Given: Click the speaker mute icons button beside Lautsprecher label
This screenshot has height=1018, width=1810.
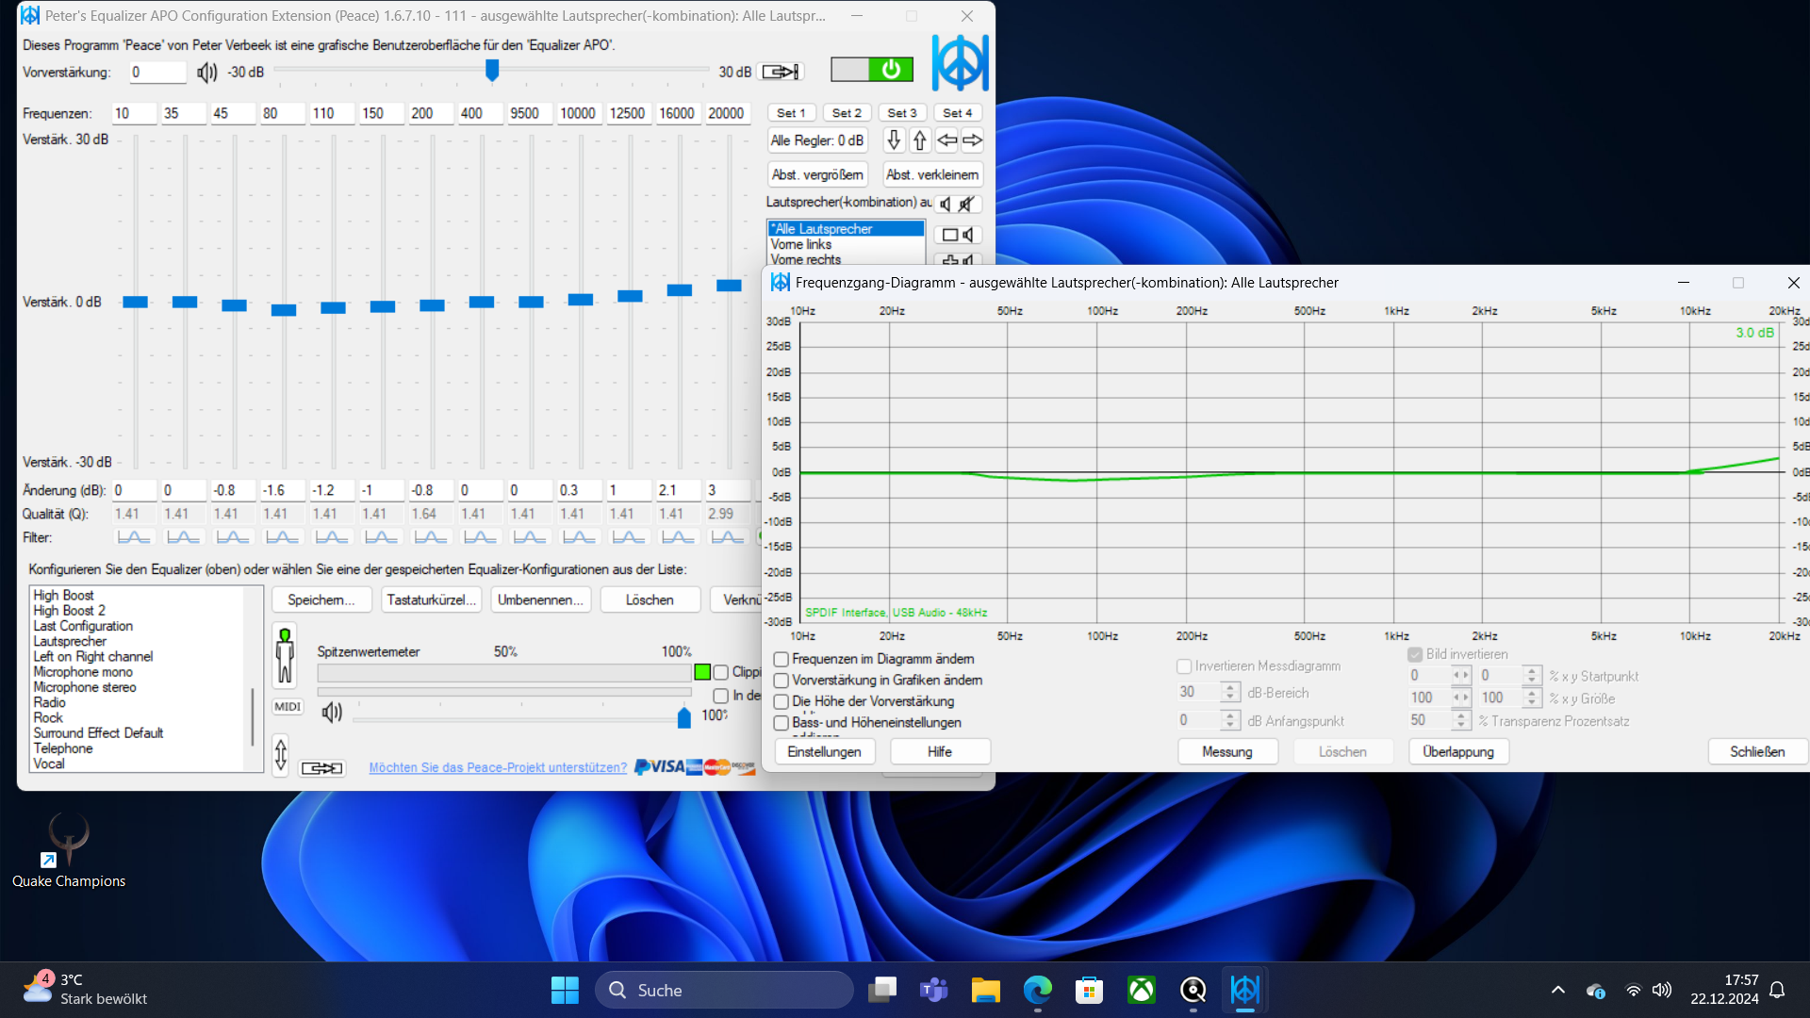Looking at the screenshot, I should tap(956, 204).
